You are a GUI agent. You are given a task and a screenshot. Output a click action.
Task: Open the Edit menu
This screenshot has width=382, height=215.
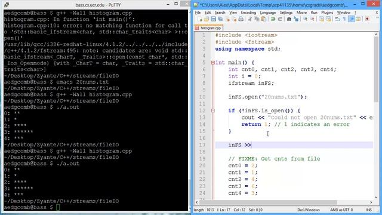click(x=208, y=13)
